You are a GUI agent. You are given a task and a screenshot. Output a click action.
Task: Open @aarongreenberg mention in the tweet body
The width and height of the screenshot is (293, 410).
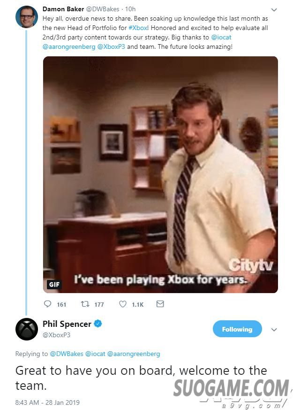(x=69, y=46)
